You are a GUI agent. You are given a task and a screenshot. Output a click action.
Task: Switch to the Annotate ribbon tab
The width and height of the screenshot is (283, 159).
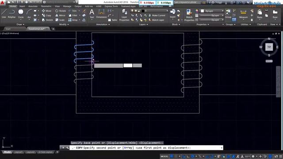click(33, 6)
